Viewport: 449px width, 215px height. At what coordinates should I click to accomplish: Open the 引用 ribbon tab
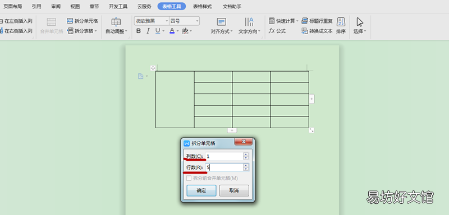click(x=36, y=6)
